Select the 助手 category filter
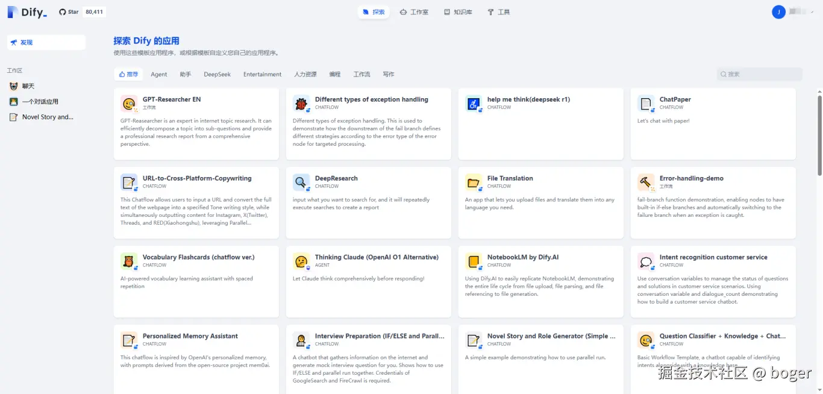The height and width of the screenshot is (394, 823). (x=186, y=74)
